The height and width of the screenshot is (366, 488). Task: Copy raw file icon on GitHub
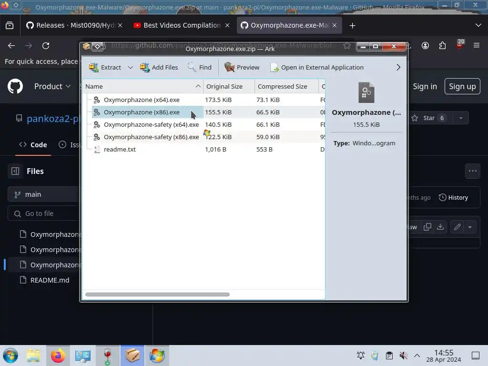point(427,227)
